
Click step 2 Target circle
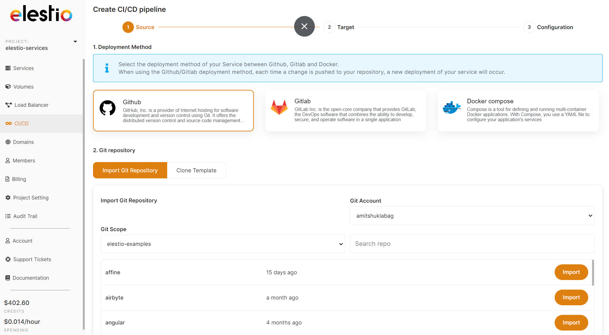(x=329, y=27)
